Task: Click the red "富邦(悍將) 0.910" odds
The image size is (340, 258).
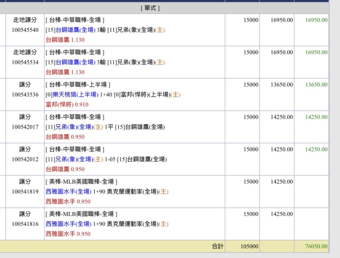Action: pos(67,105)
